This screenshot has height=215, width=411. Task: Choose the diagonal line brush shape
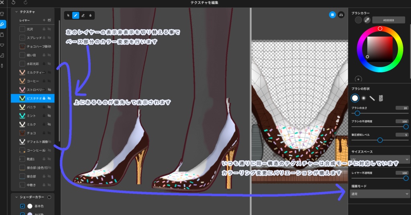[372, 98]
